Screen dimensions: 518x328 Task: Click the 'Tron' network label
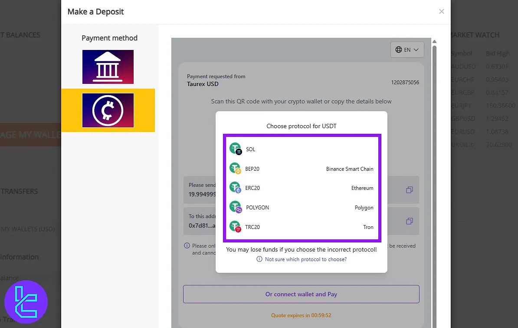[x=368, y=227]
